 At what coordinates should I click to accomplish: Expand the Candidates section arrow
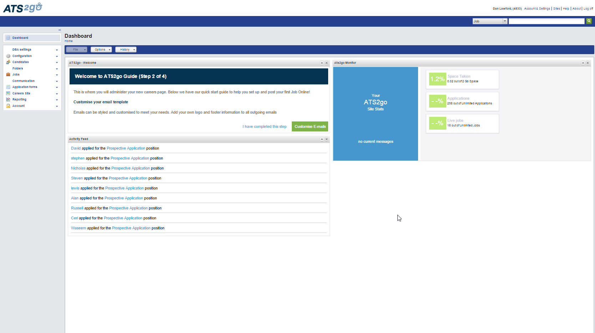[x=57, y=62]
